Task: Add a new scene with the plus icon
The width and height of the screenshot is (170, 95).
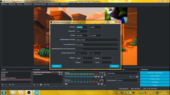Action: click(x=3, y=85)
